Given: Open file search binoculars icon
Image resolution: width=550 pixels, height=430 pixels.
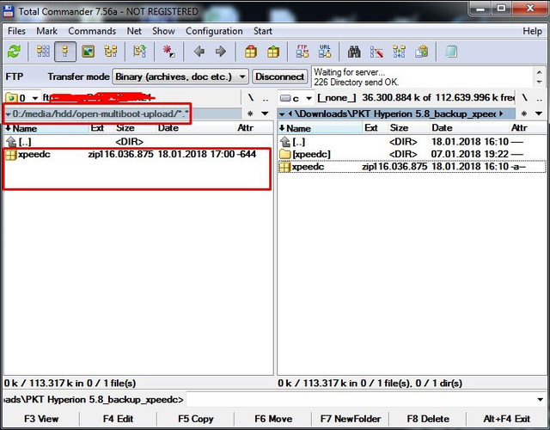Looking at the screenshot, I should 354,52.
